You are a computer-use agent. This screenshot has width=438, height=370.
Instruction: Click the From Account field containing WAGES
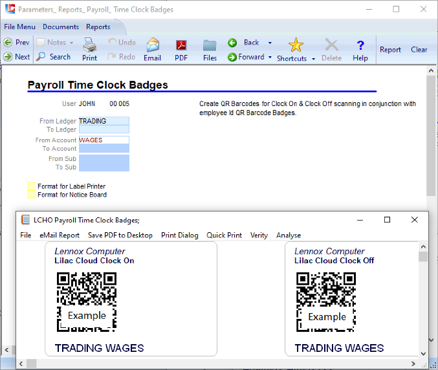(x=104, y=140)
